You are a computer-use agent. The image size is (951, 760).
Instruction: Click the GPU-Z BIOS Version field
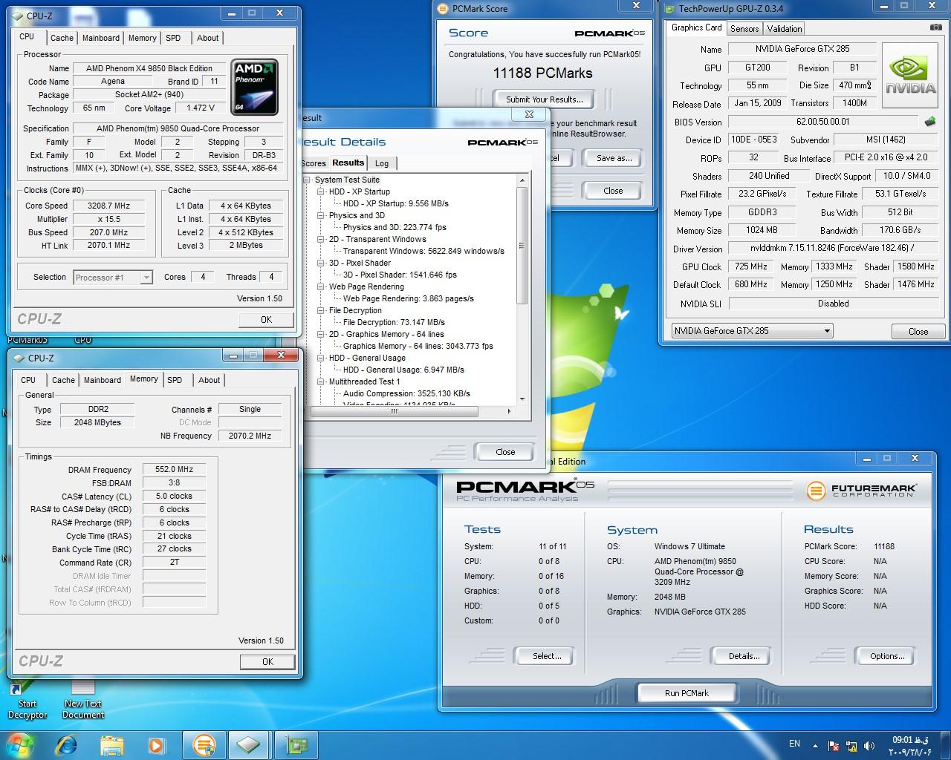(x=822, y=122)
